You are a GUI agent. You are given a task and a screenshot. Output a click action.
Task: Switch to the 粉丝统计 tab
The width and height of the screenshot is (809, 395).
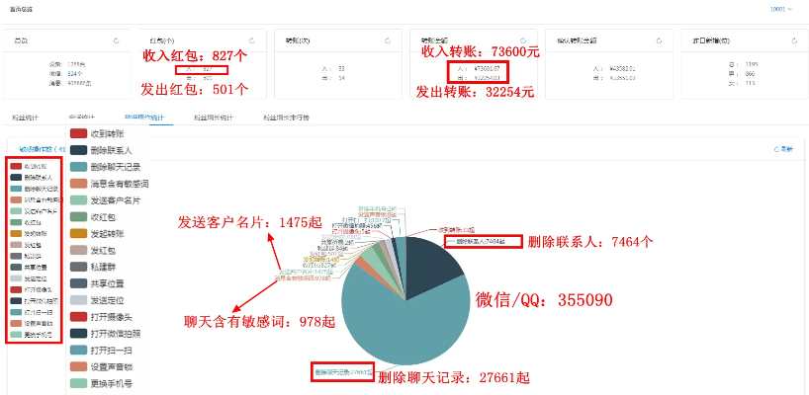pyautogui.click(x=25, y=118)
